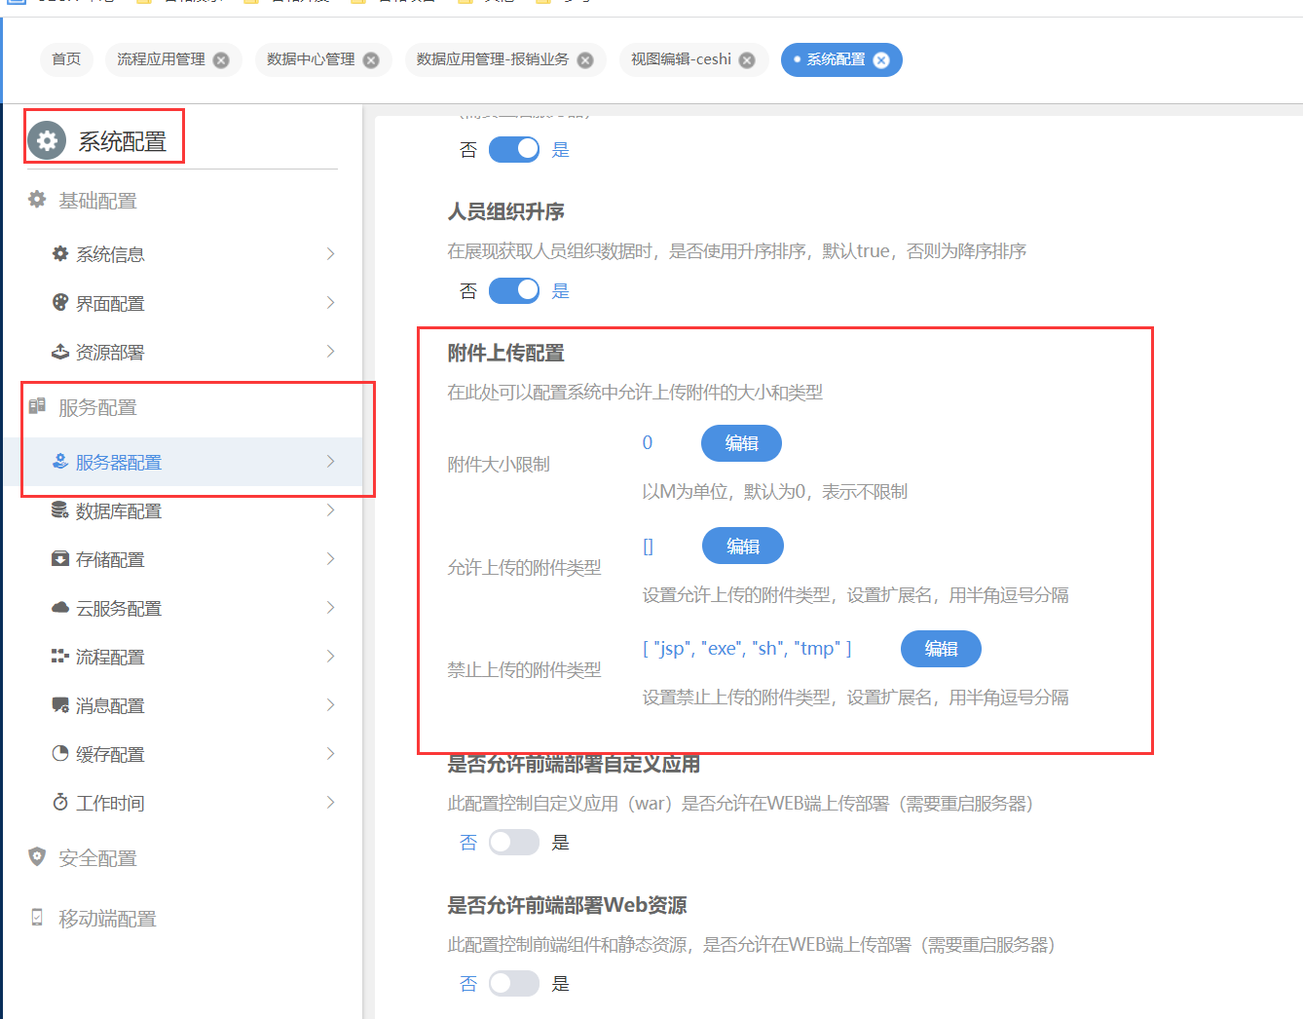Screen dimensions: 1303x1019
Task: Click the forbidden types value "jsp", "exe"
Action: 747,649
